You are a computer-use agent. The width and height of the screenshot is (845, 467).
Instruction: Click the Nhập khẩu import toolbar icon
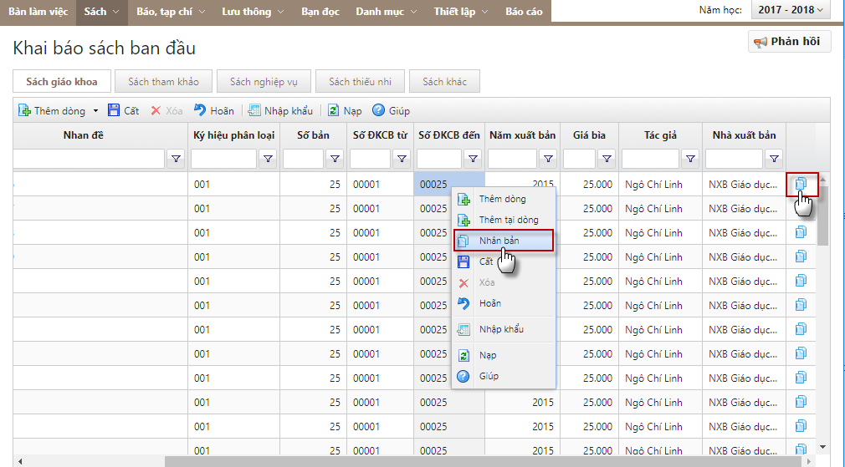[254, 110]
